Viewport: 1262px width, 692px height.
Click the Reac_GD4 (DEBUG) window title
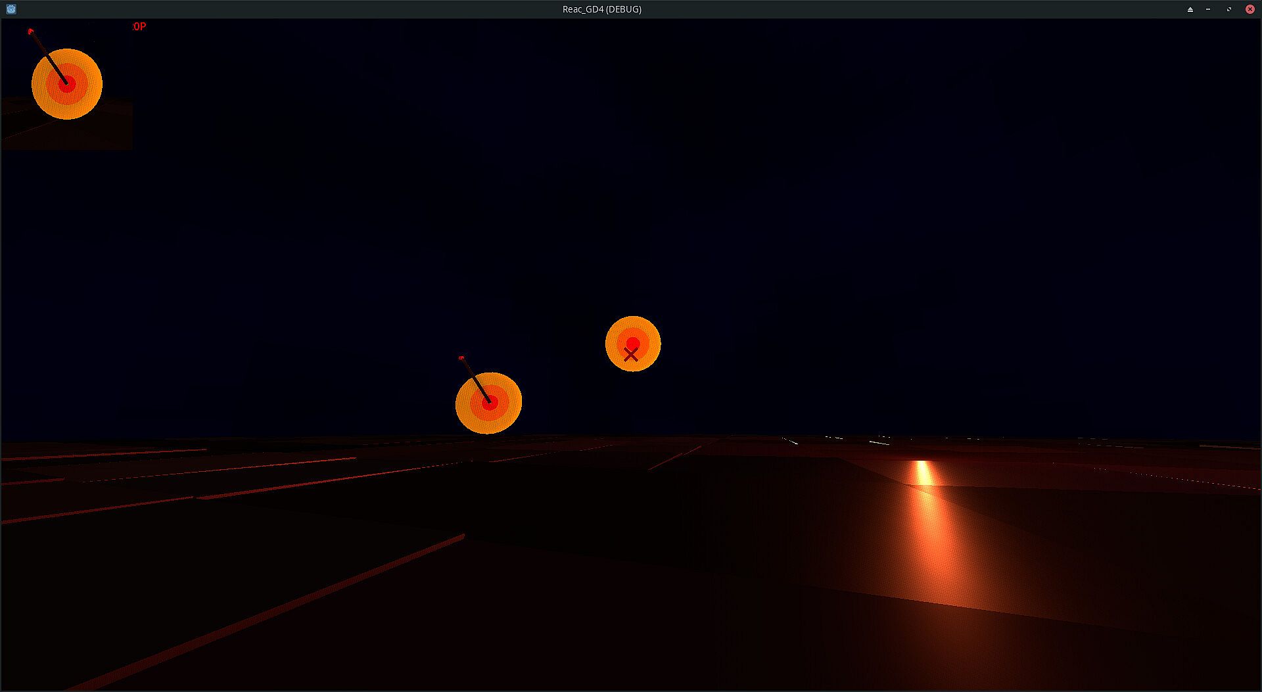(602, 9)
